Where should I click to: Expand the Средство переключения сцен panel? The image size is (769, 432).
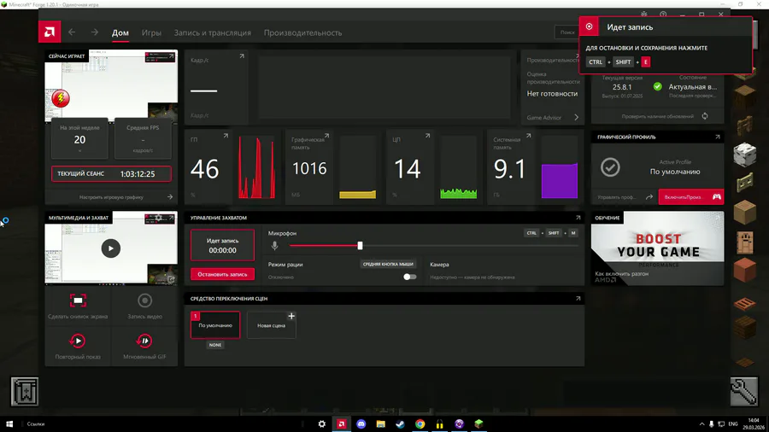578,298
